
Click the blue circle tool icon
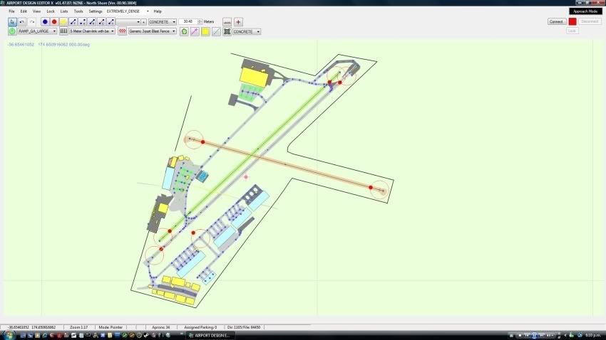tap(44, 22)
